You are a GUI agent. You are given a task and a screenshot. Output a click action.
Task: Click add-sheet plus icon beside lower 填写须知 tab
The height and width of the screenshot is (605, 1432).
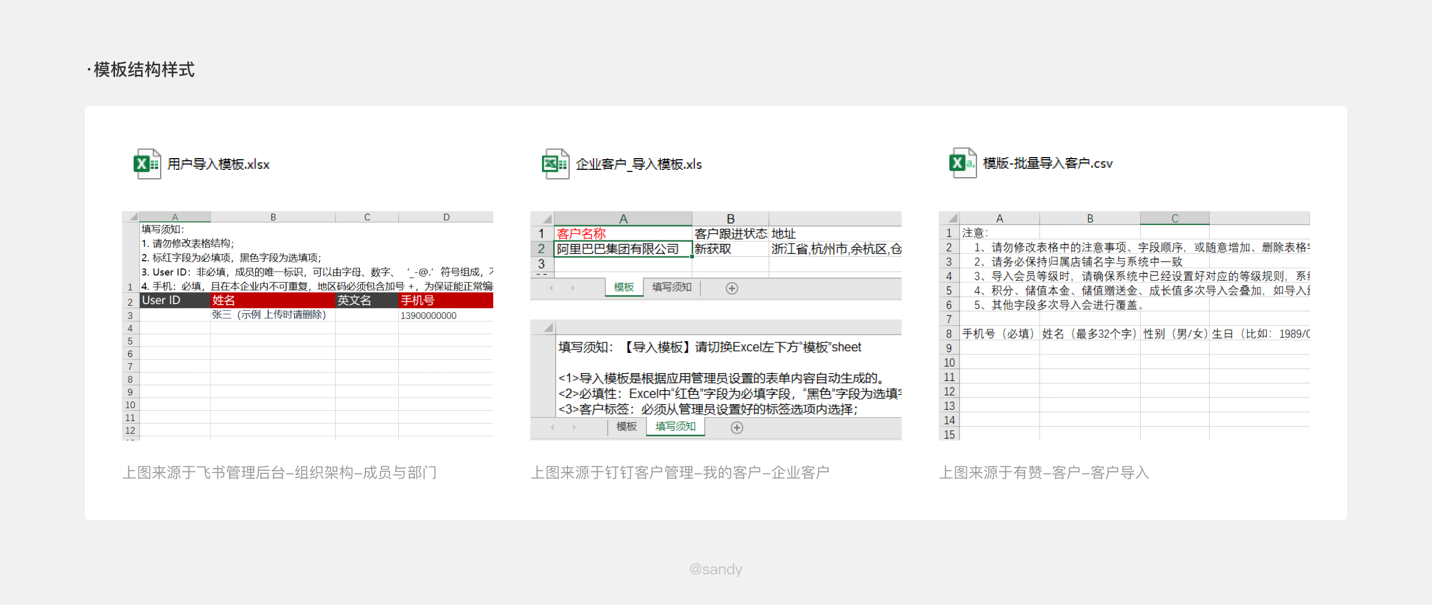737,427
